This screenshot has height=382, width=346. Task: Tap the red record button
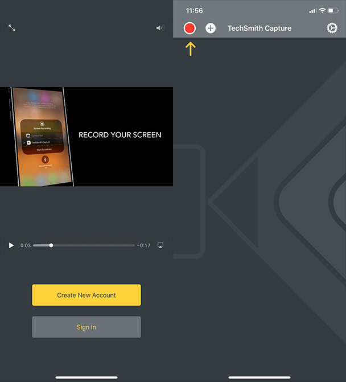point(190,28)
